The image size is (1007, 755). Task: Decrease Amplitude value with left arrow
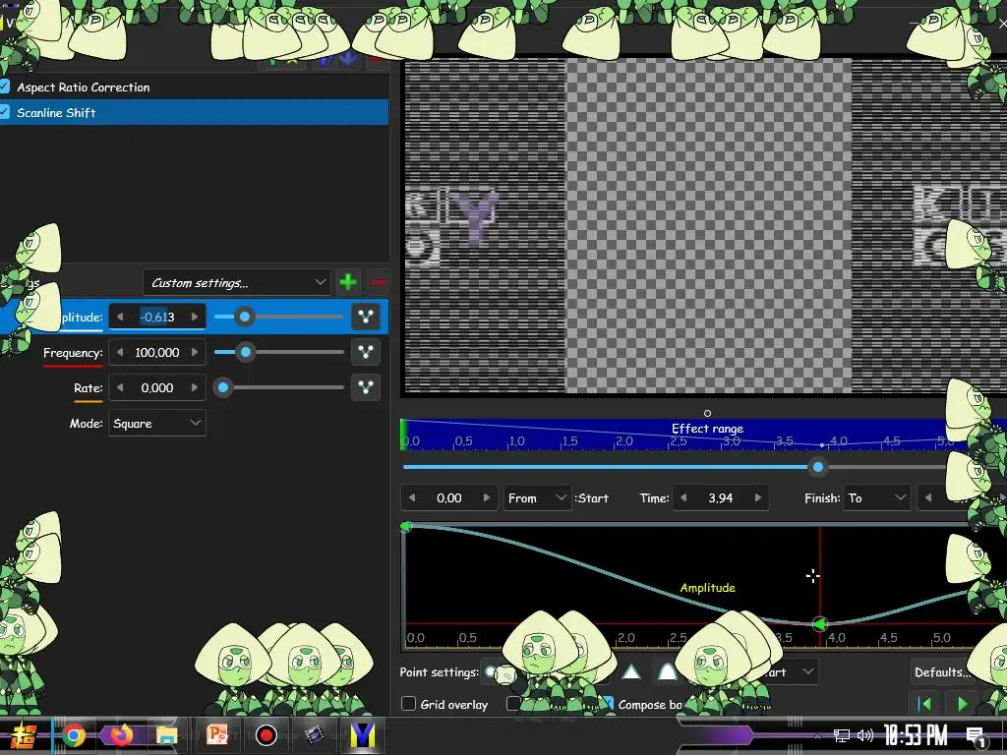(119, 317)
